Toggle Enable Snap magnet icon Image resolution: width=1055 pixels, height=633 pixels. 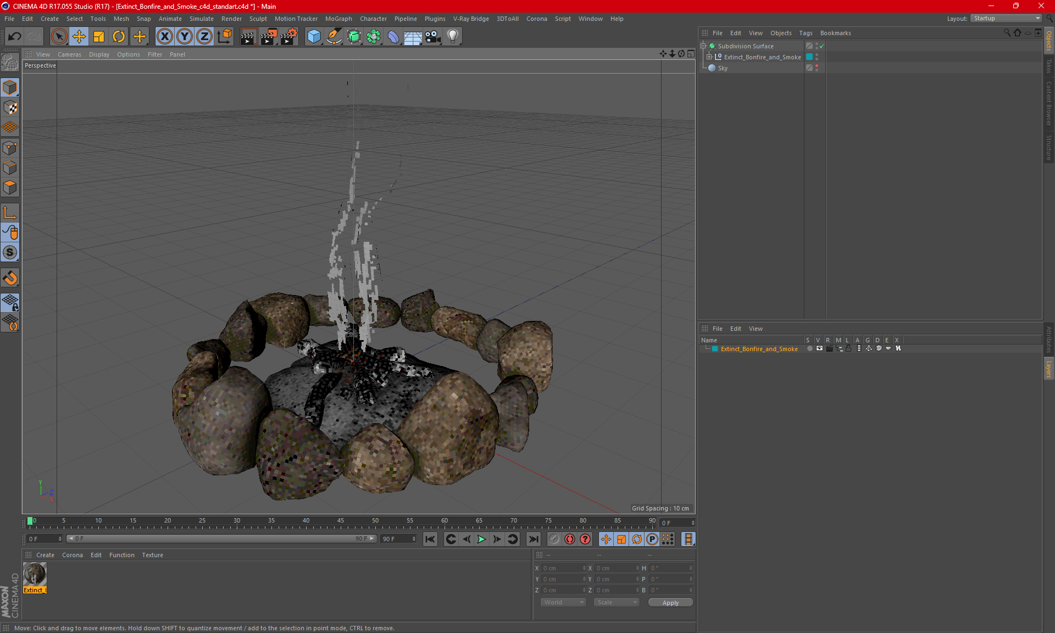(10, 278)
